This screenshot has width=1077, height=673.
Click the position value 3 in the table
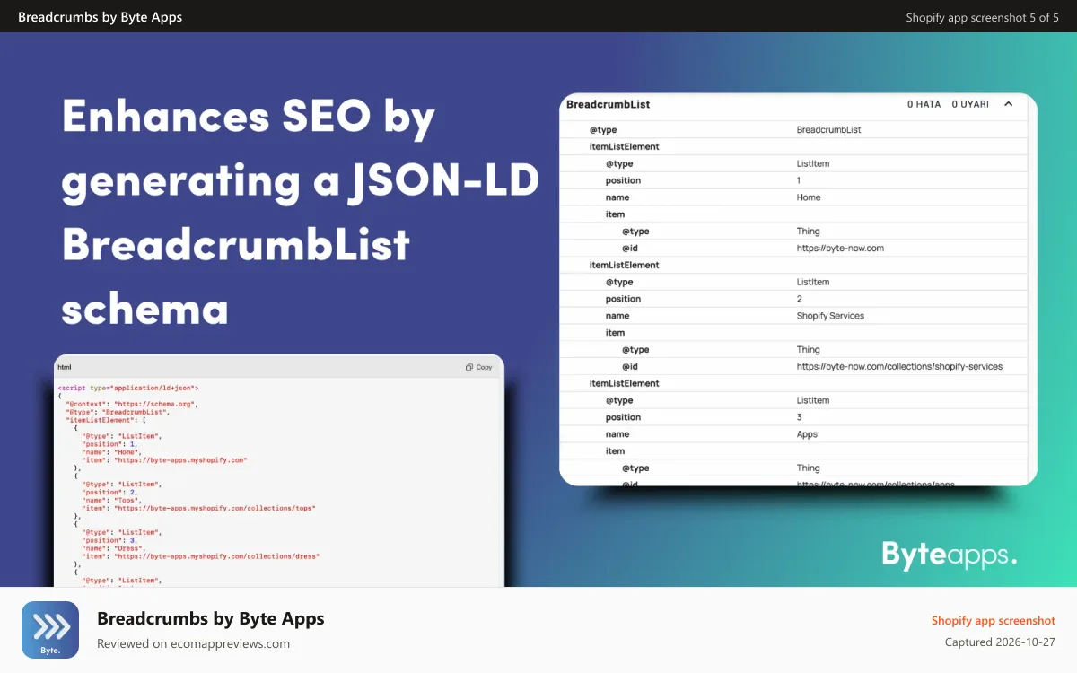coord(799,417)
